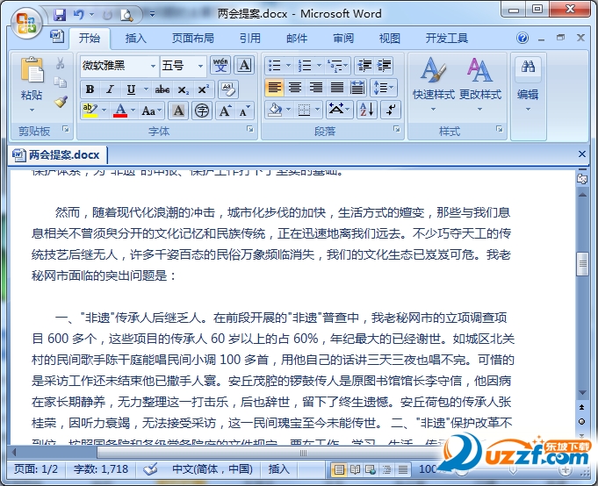Show or hide paragraph marks

pos(391,110)
